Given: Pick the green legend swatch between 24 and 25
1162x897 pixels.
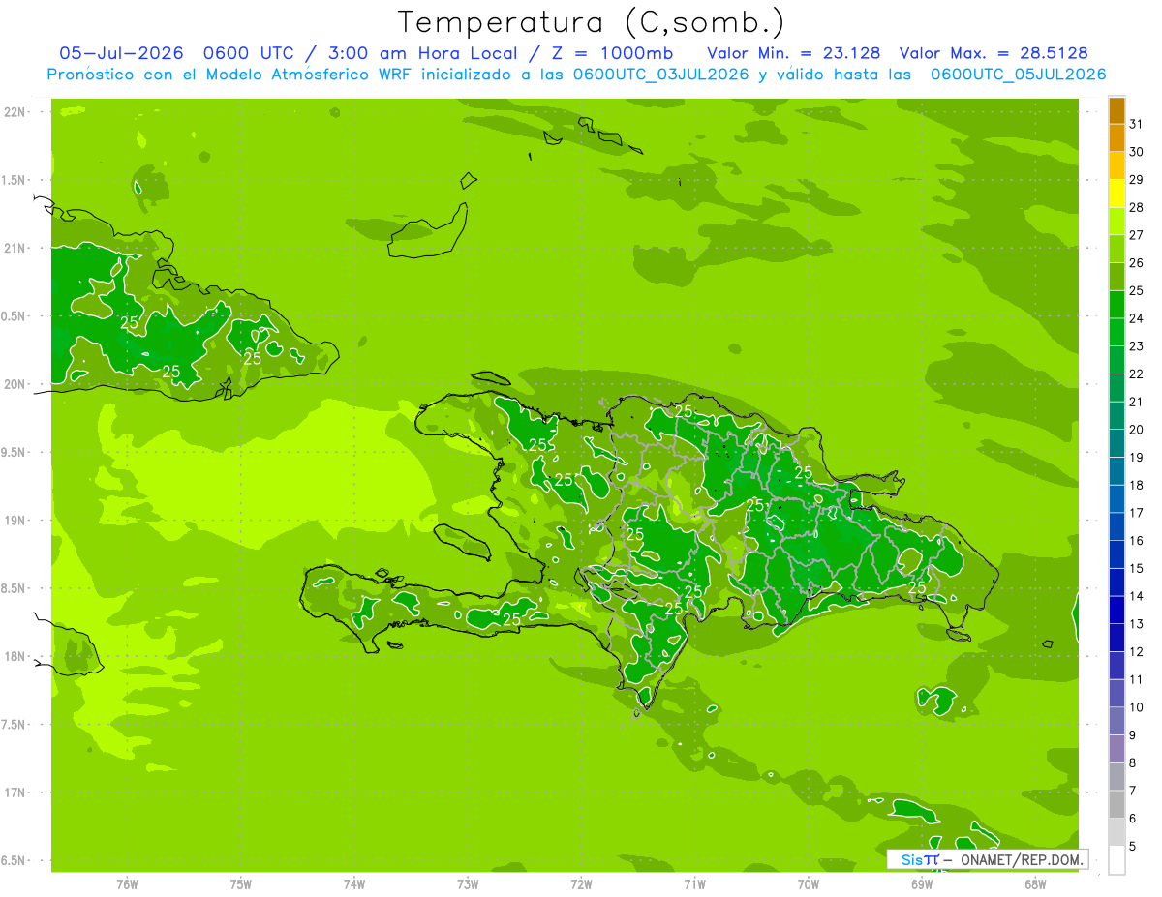Looking at the screenshot, I should (1116, 305).
